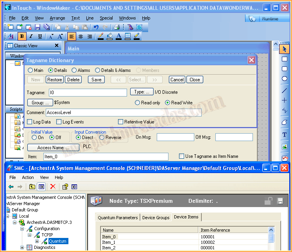Select center text alignment icon

click(81, 36)
